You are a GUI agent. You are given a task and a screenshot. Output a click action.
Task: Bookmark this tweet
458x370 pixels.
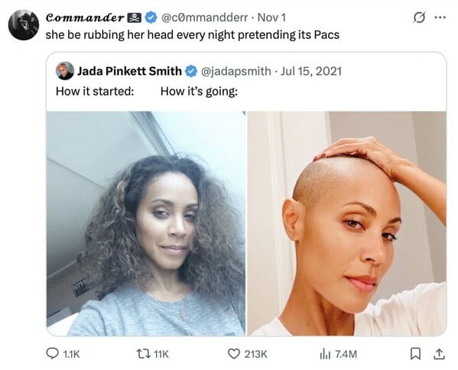point(415,354)
